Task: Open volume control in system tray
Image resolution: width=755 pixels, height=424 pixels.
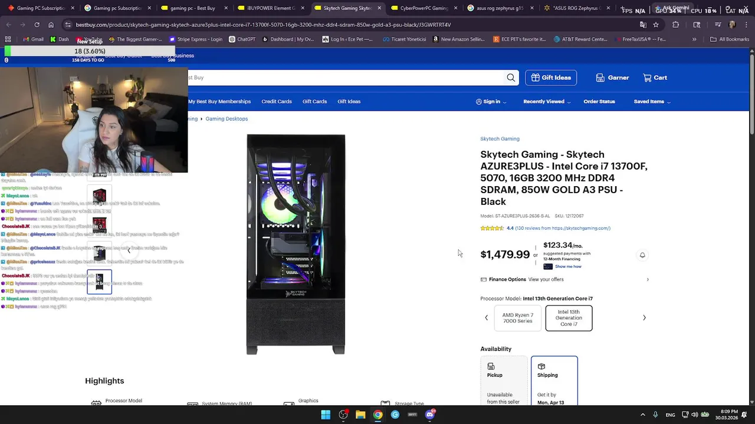Action: [x=695, y=415]
